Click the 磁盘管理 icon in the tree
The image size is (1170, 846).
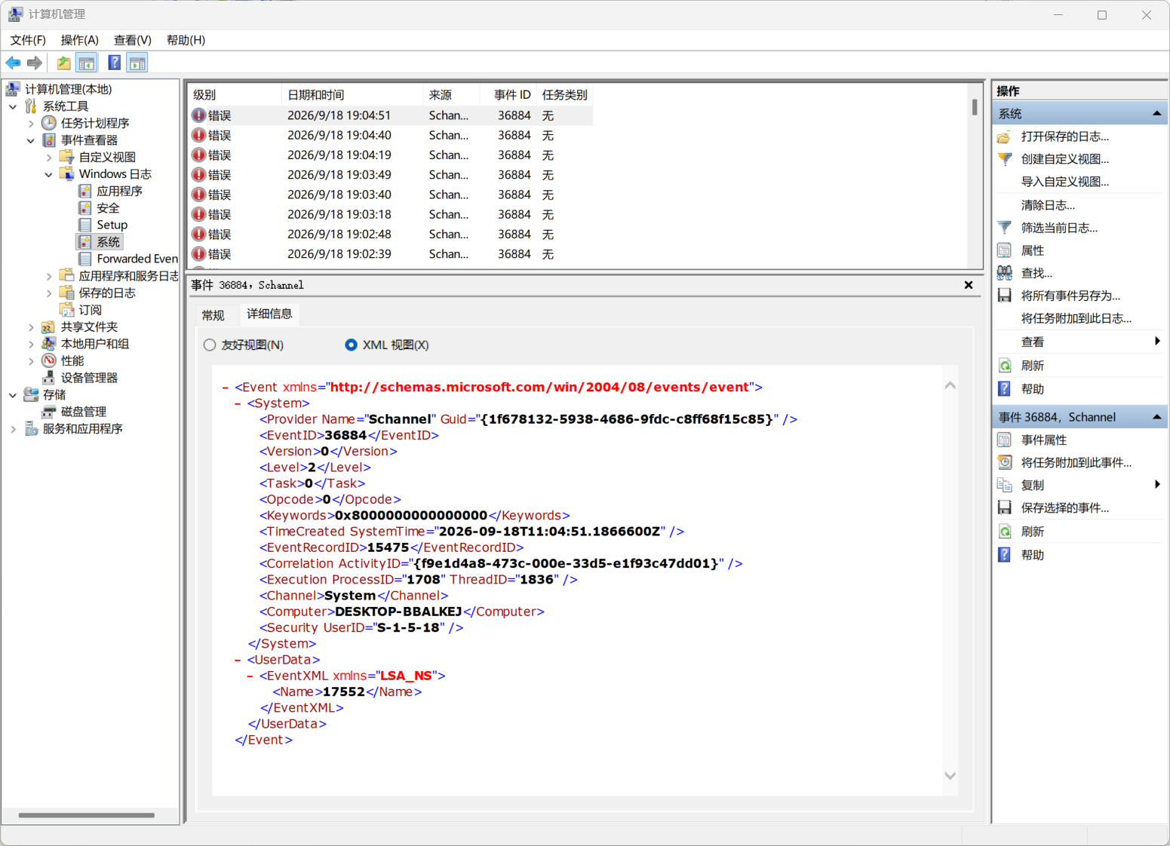[49, 412]
